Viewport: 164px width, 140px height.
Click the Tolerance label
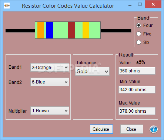pyautogui.click(x=86, y=63)
